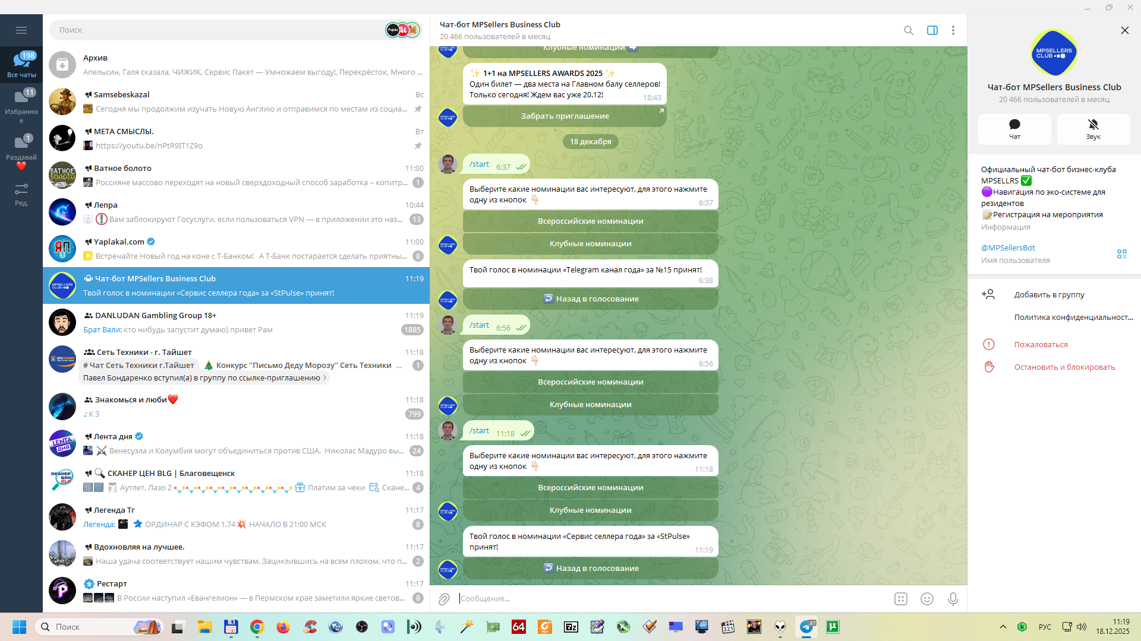Open the hamburger main menu

point(21,30)
